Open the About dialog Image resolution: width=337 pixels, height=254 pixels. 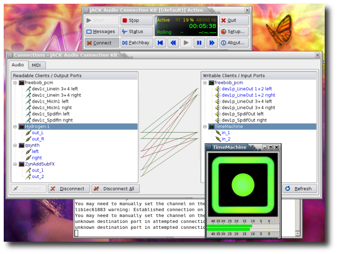tap(234, 43)
